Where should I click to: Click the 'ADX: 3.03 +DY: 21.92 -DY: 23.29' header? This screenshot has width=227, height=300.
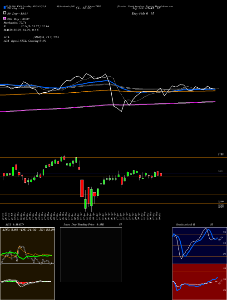pyautogui.click(x=28, y=230)
